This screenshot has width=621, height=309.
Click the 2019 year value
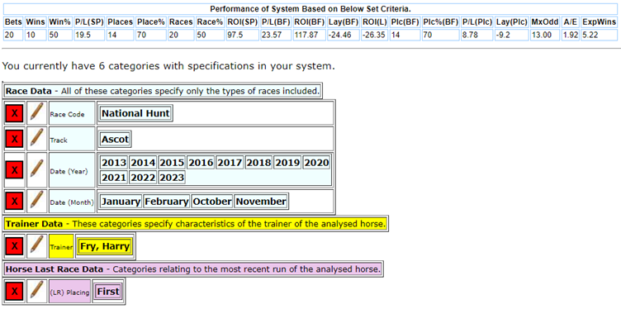click(287, 163)
